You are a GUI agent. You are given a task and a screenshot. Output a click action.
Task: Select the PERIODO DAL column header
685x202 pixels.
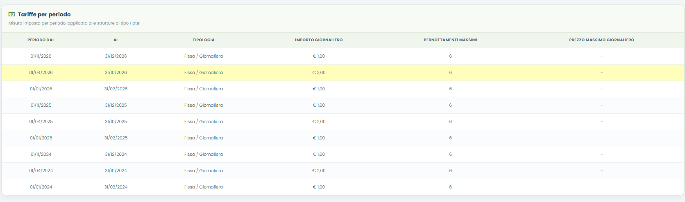point(41,40)
